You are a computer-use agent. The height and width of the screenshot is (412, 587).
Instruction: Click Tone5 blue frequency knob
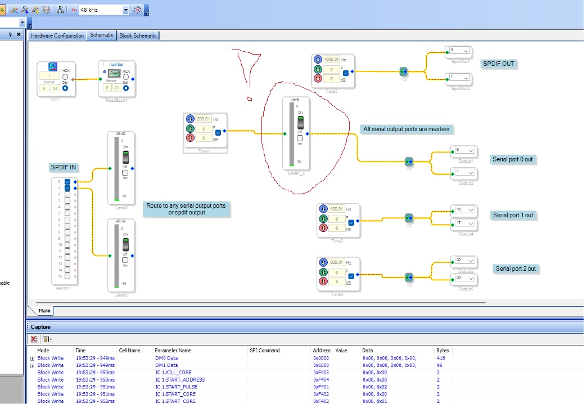click(318, 59)
